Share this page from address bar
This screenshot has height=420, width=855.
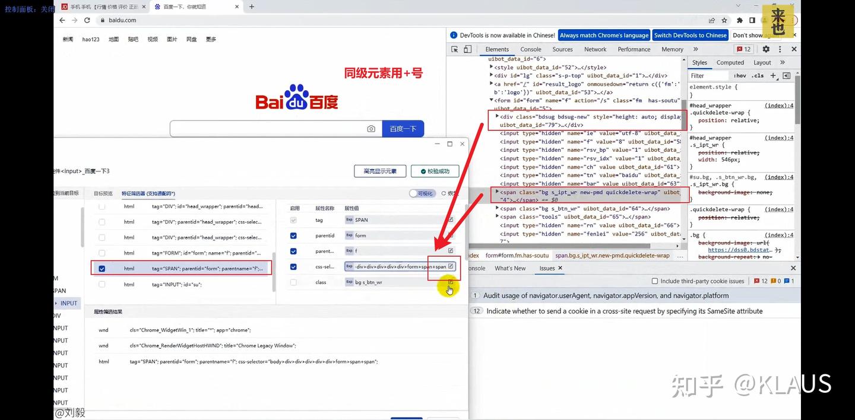pyautogui.click(x=712, y=20)
